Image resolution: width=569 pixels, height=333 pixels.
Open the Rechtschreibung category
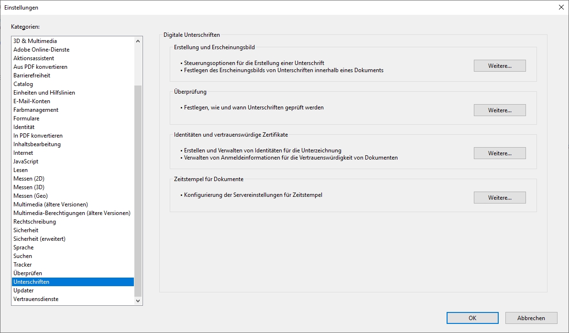[34, 222]
